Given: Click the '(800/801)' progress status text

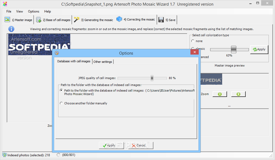Looking at the screenshot, I should pos(69,155).
